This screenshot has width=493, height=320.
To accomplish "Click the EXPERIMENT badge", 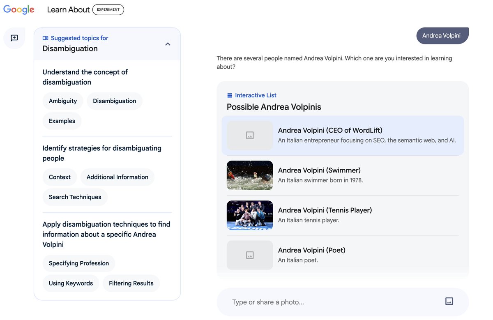I will tap(108, 10).
